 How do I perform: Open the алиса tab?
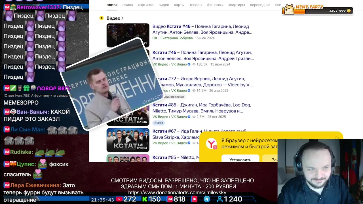[x=128, y=5]
